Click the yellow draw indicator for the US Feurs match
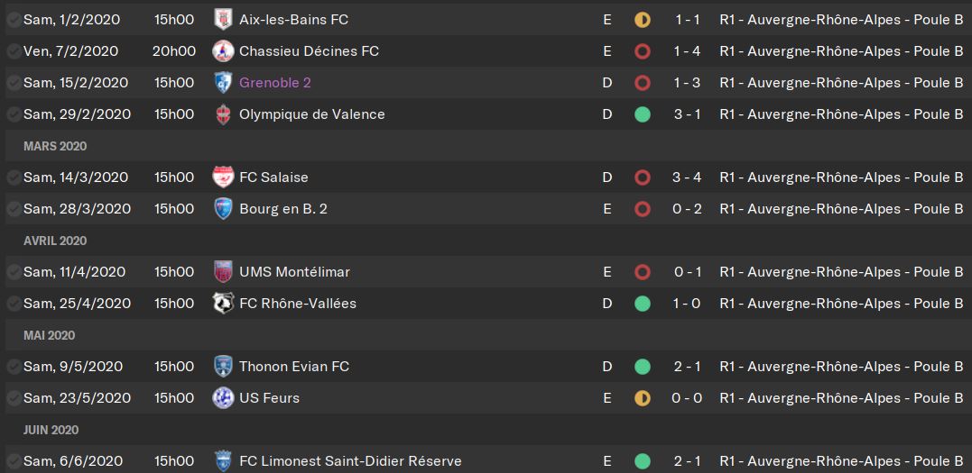 (x=643, y=398)
